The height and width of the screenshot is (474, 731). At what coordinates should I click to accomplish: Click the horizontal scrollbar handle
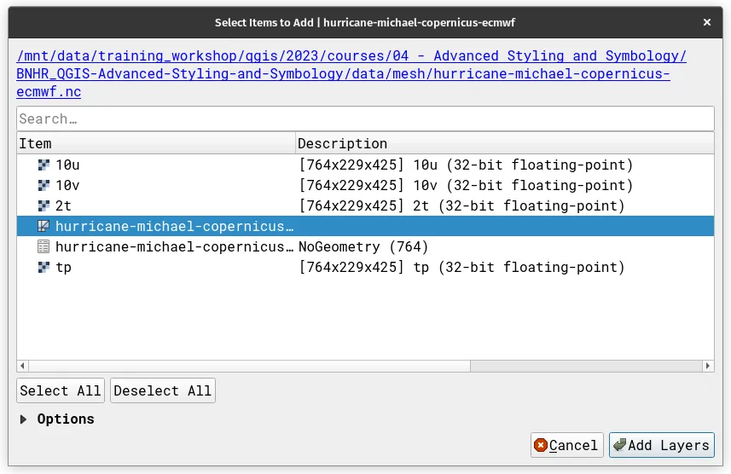(x=249, y=366)
